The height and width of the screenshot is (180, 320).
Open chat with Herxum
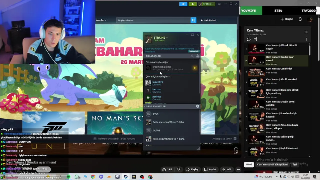click(171, 90)
